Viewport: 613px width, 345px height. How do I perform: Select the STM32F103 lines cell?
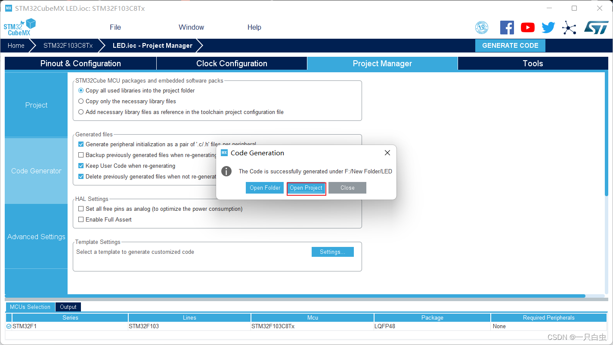(x=189, y=327)
